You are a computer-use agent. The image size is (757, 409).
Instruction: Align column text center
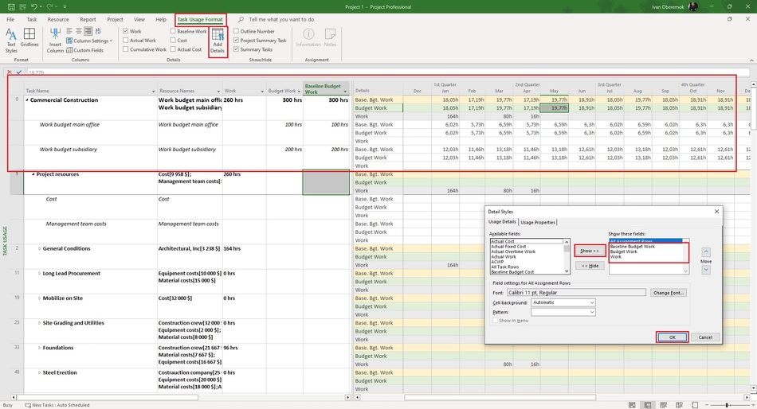click(x=79, y=31)
